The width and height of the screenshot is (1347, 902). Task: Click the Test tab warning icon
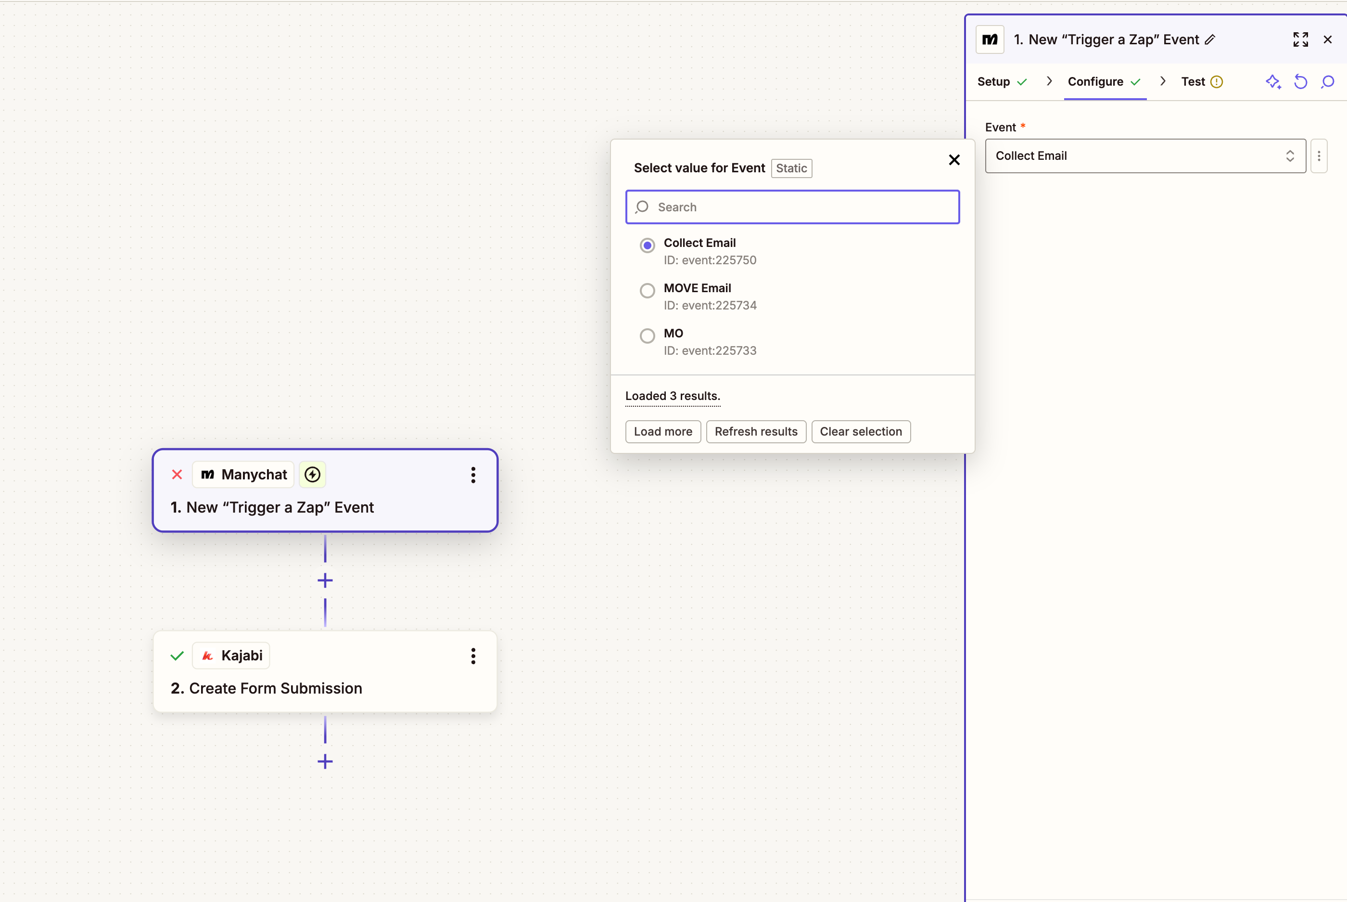click(1217, 82)
